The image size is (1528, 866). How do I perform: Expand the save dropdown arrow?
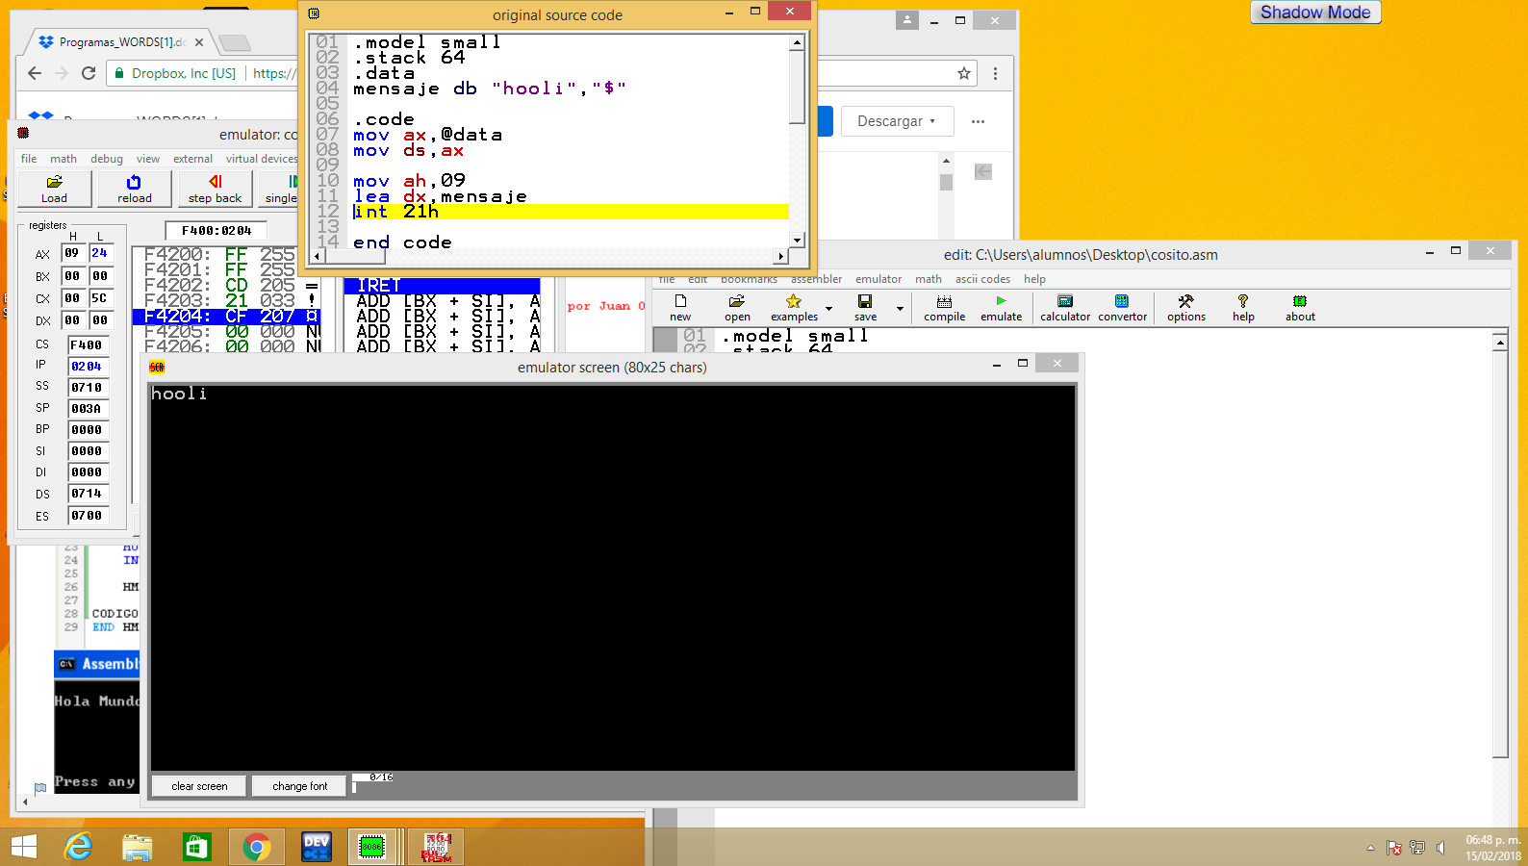900,309
